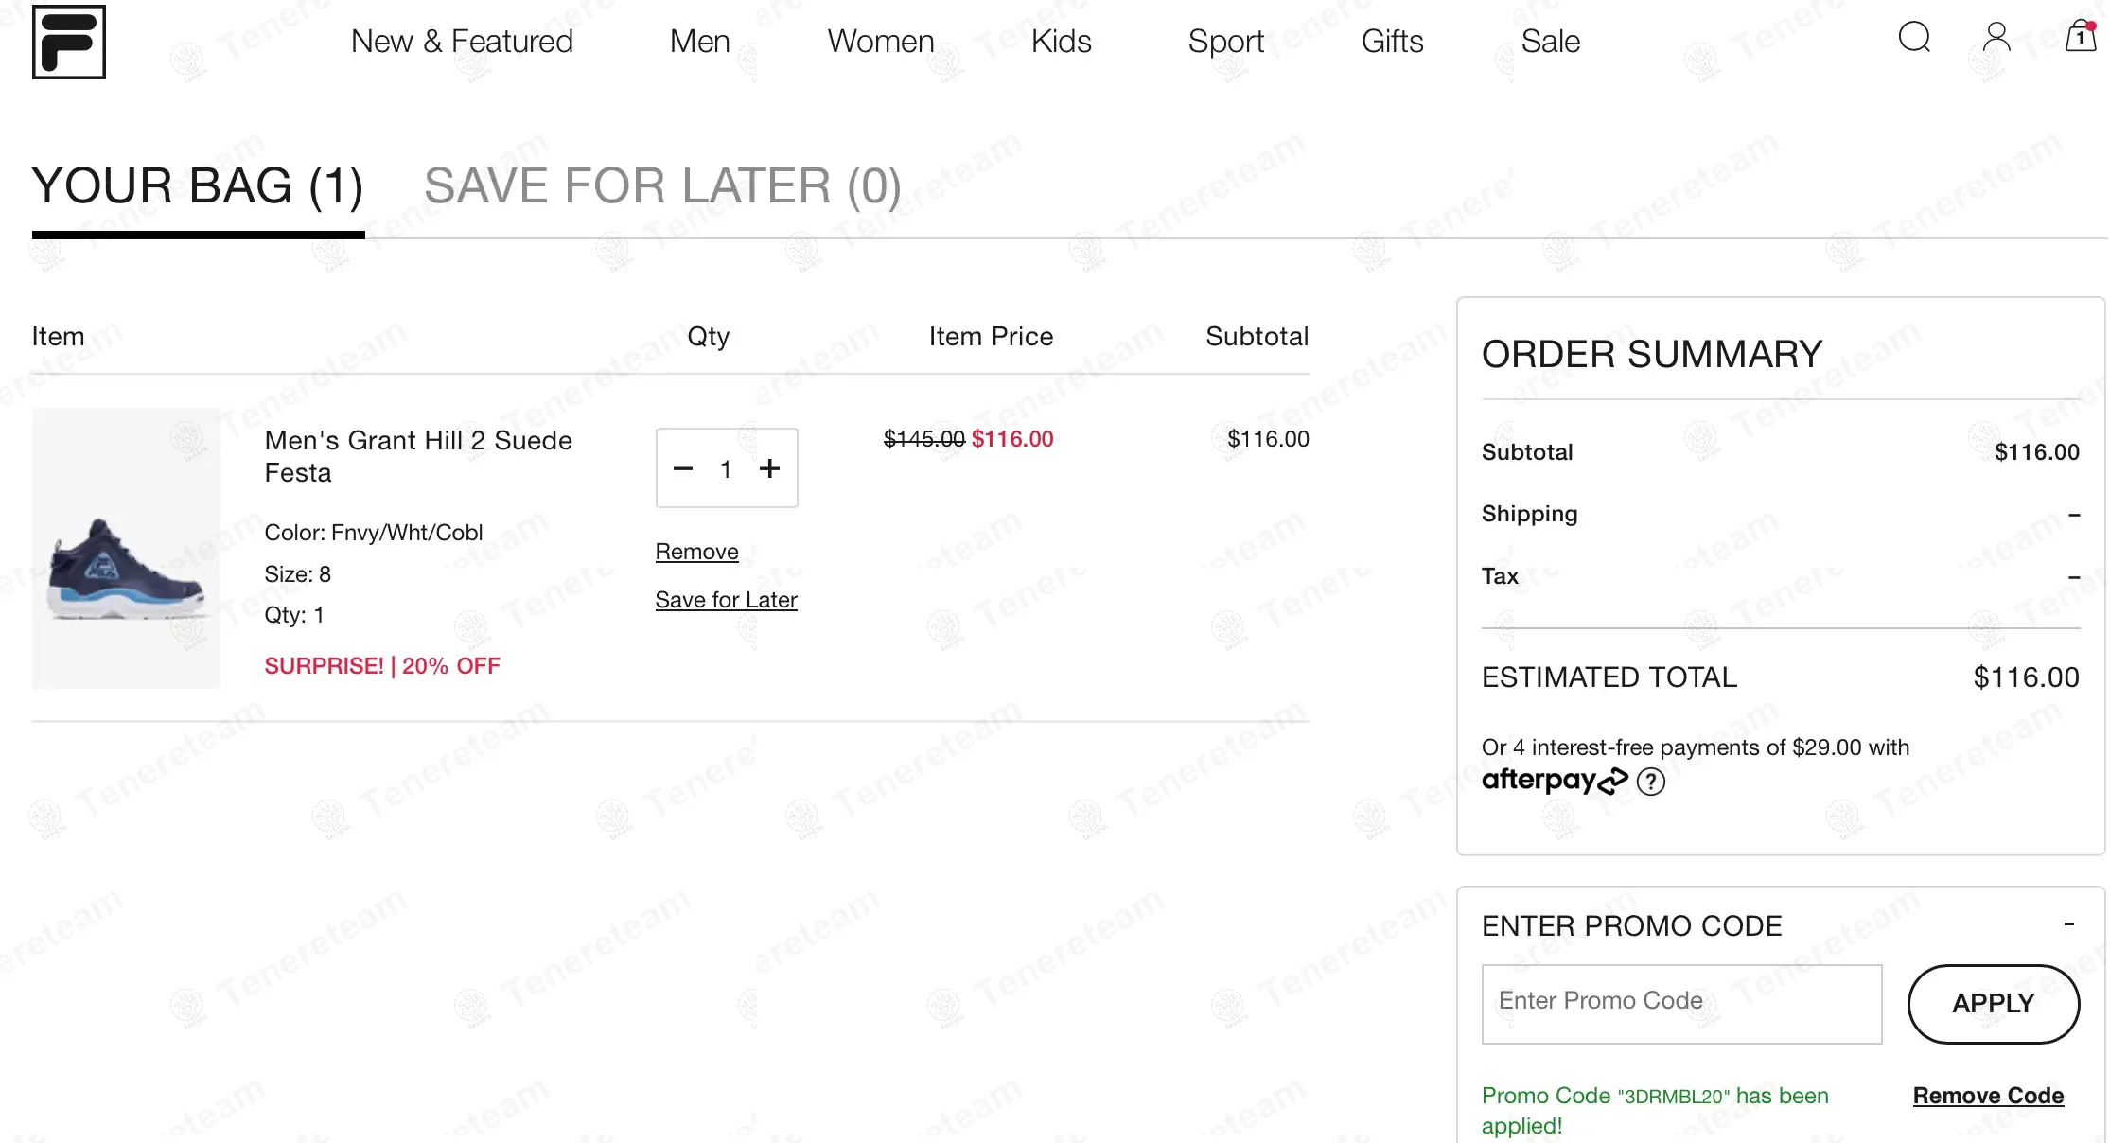
Task: Open the Men menu
Action: (699, 42)
